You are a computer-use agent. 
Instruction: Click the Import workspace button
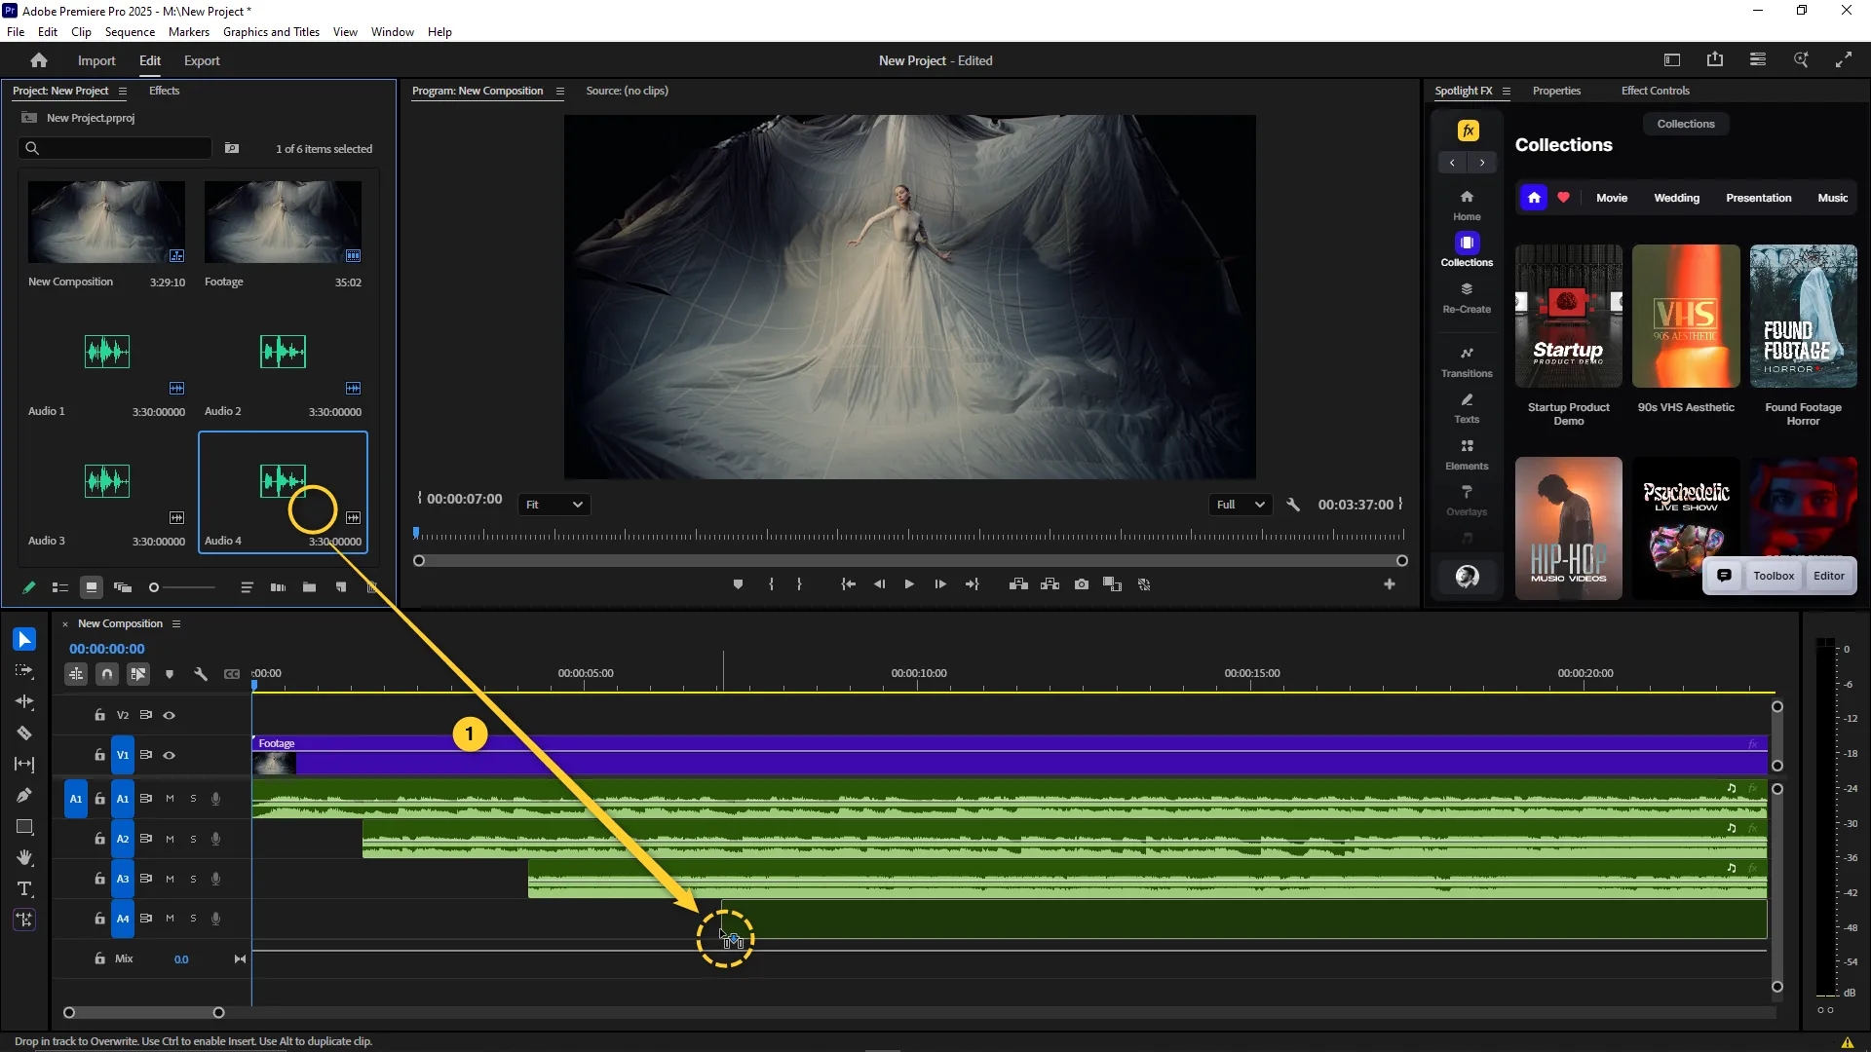point(96,60)
